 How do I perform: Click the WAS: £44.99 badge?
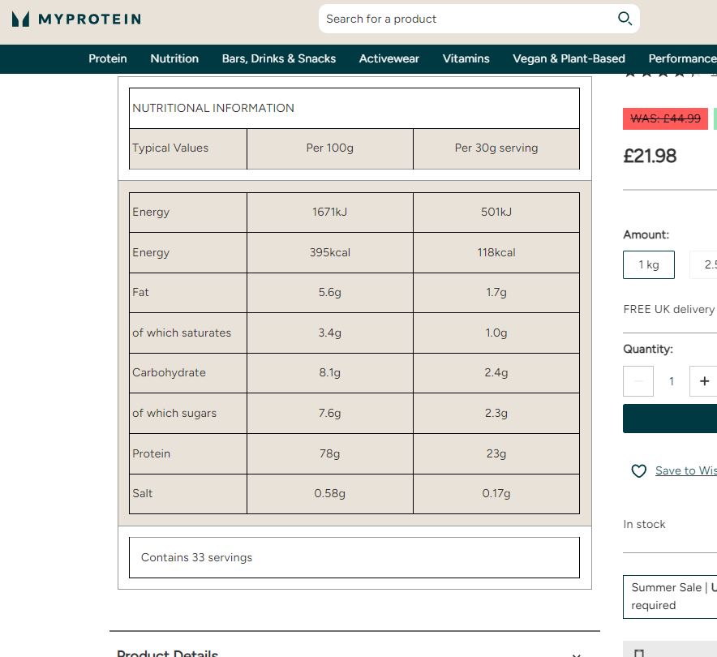pos(665,119)
